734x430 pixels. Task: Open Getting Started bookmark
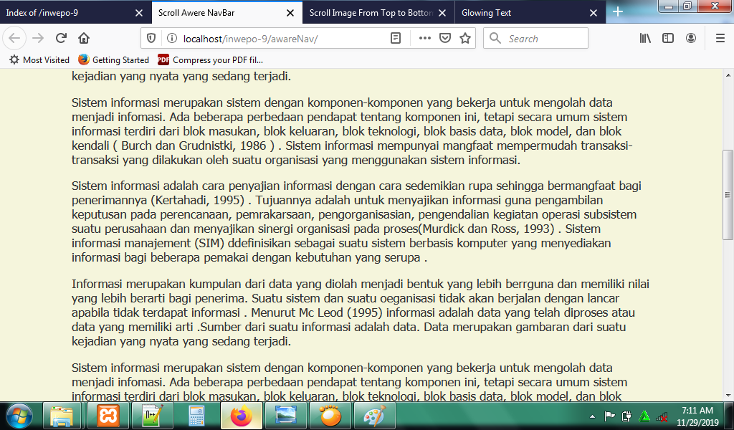click(113, 60)
